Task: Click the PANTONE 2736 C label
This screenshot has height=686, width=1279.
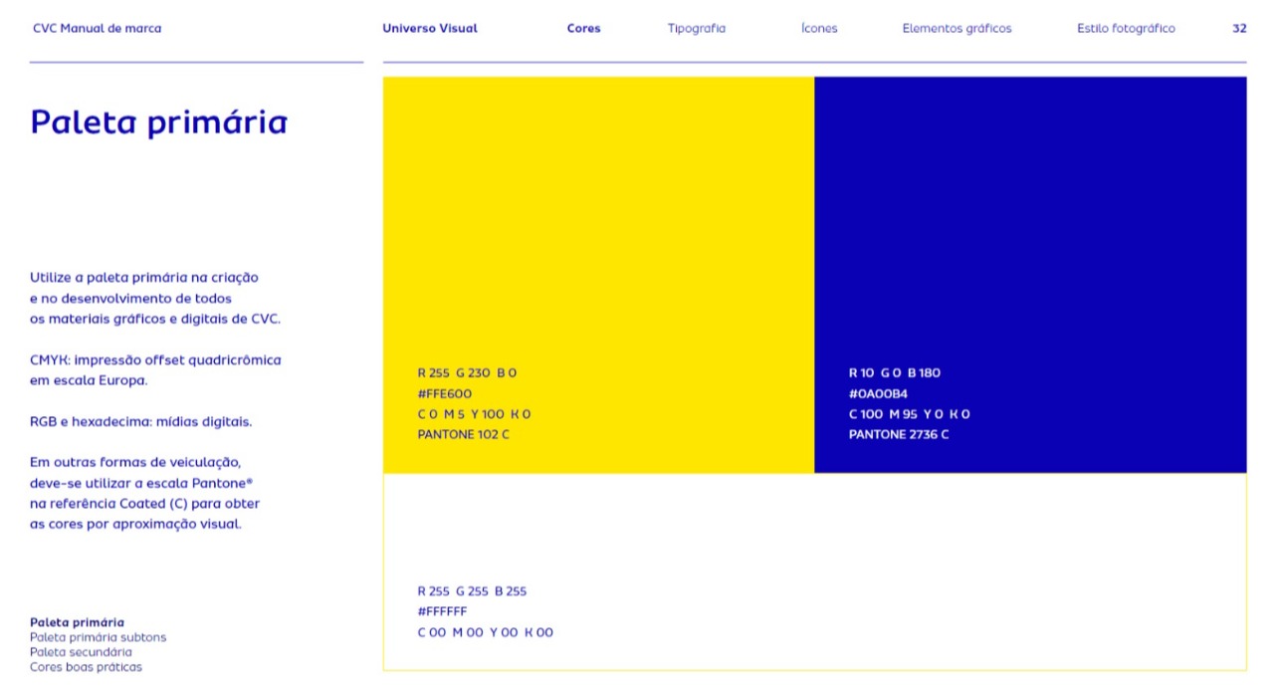Action: [898, 435]
